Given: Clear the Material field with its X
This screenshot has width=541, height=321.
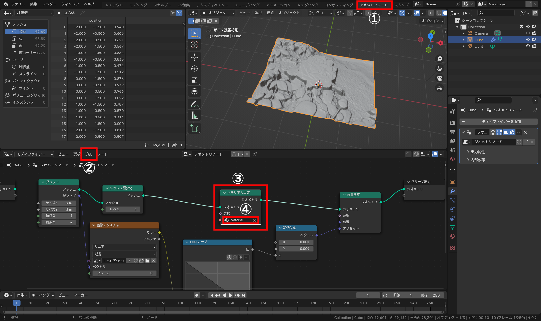Looking at the screenshot, I should 254,220.
